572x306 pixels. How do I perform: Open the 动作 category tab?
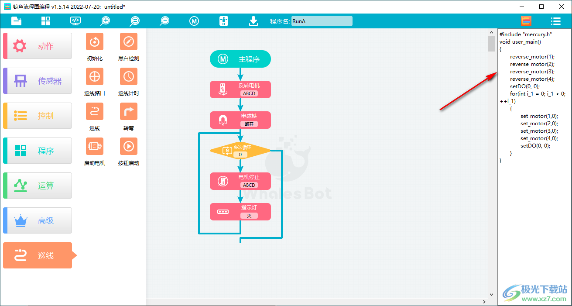[38, 46]
